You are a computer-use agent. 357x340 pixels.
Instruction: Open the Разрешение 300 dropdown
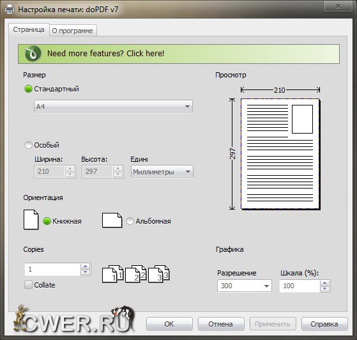(245, 286)
